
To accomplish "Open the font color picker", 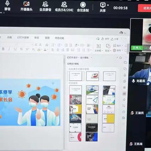I will coord(46,49).
